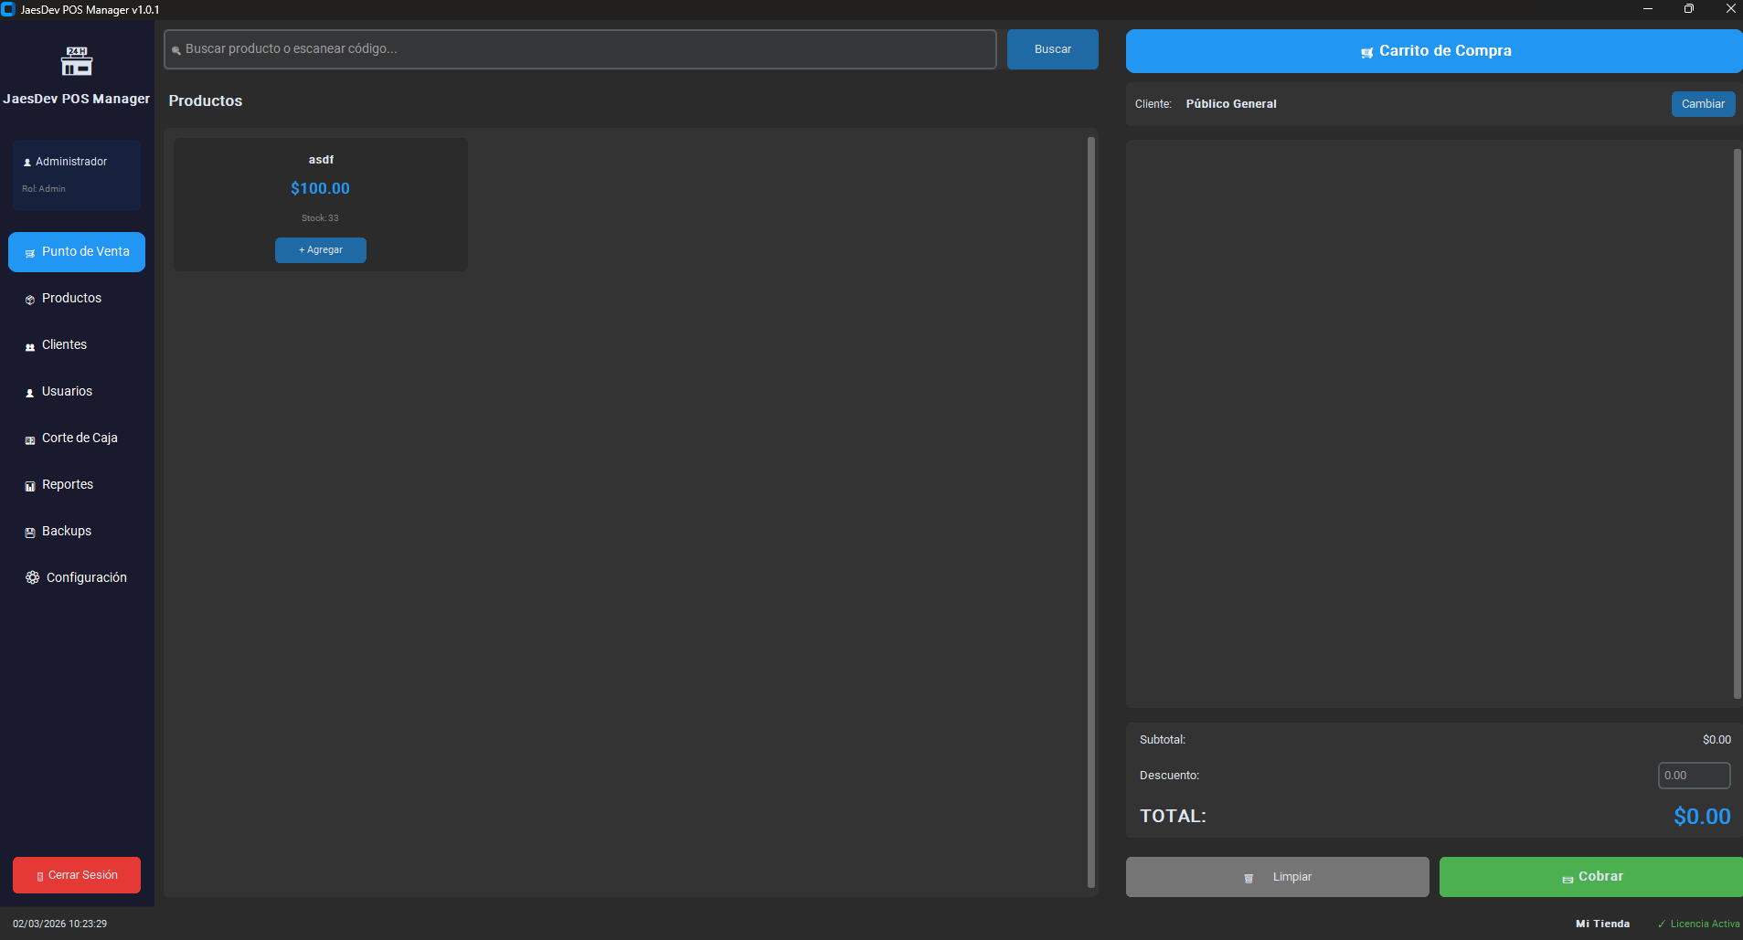The height and width of the screenshot is (940, 1743).
Task: Click the cart icon in Carrito de Compra header
Action: [1367, 53]
